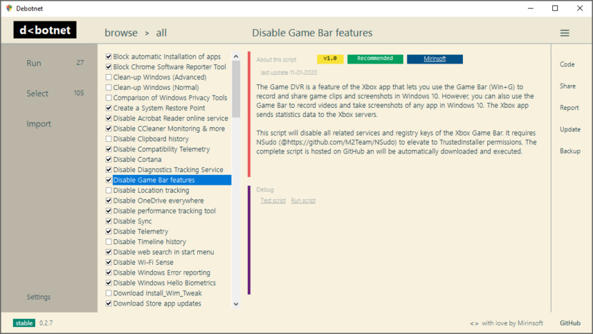Screen dimensions: 593x334
Task: Click the v1.0 version tag
Action: tap(329, 59)
